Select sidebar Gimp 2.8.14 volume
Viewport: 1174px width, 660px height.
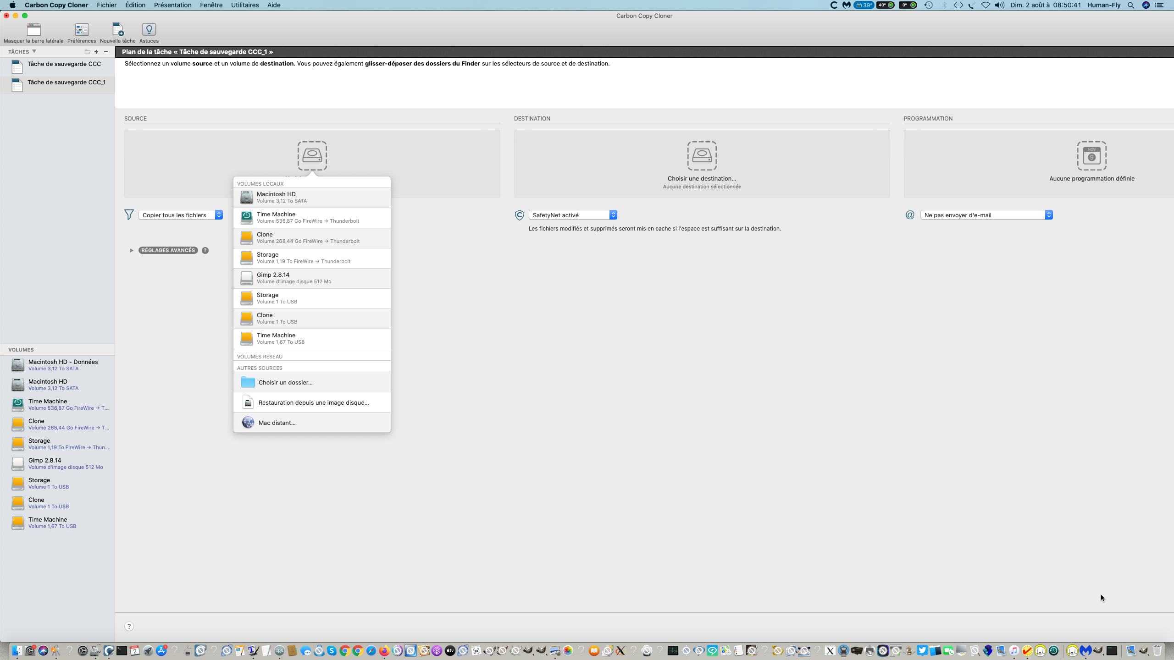click(x=57, y=463)
